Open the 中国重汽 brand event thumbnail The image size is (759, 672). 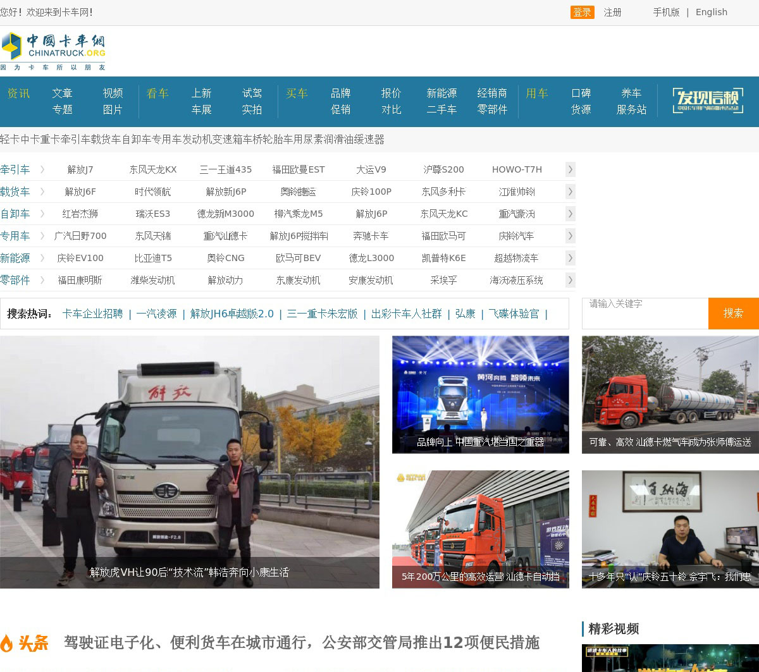(480, 394)
